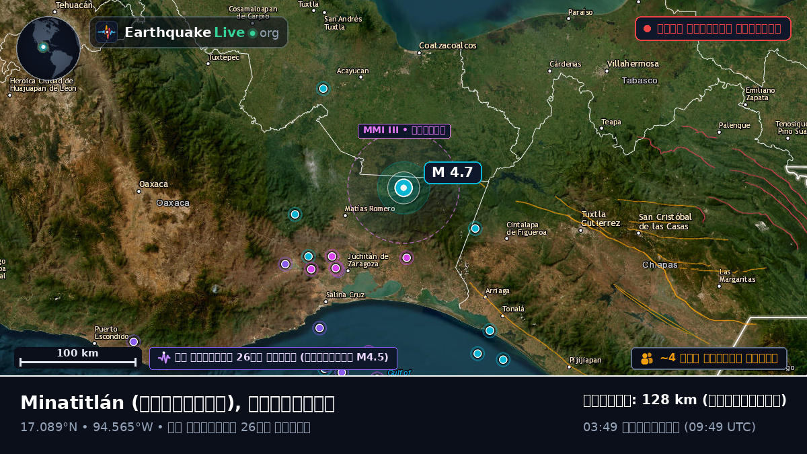Click the Matías Romero city label
This screenshot has height=454, width=807.
369,209
